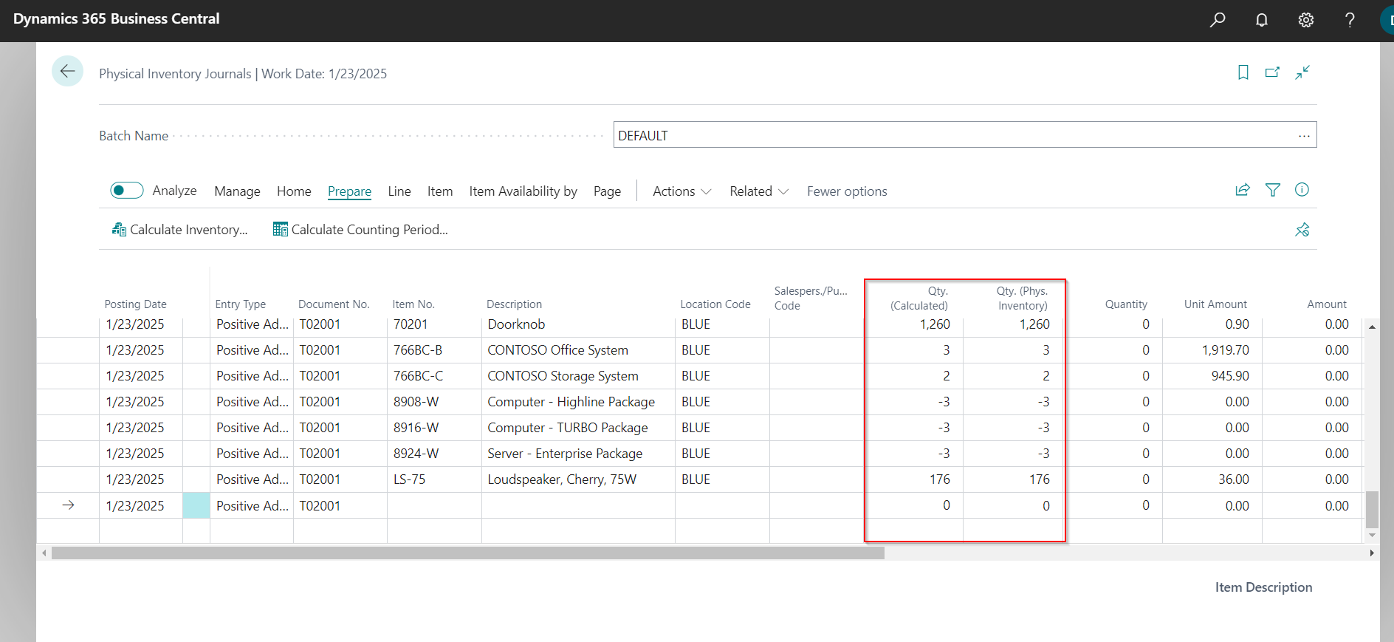Select item LS-75 cell

click(434, 479)
